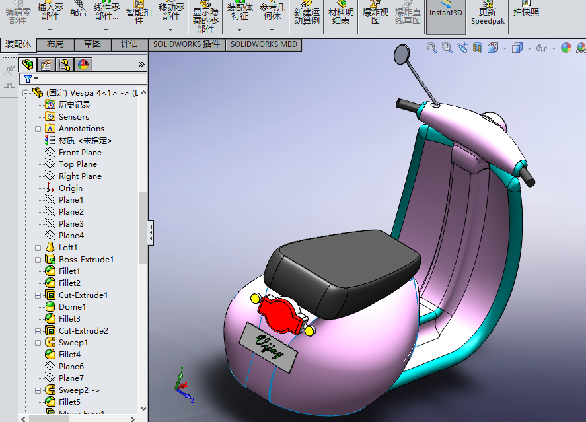Viewport: 586px width, 422px height.
Task: Click New Motion Study (新建运动算例)
Action: pos(307,13)
